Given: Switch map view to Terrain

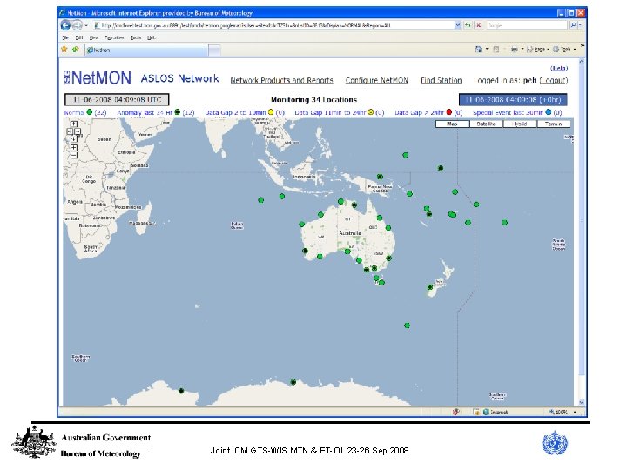Looking at the screenshot, I should pos(554,124).
